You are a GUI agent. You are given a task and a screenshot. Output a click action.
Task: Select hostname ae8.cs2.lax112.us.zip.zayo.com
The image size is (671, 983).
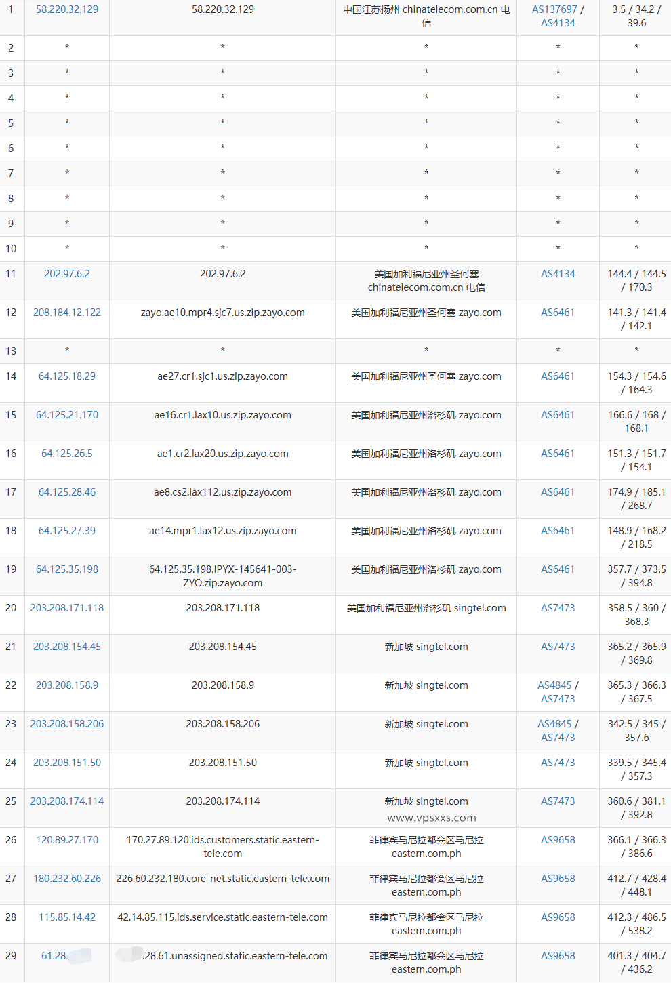coord(223,492)
